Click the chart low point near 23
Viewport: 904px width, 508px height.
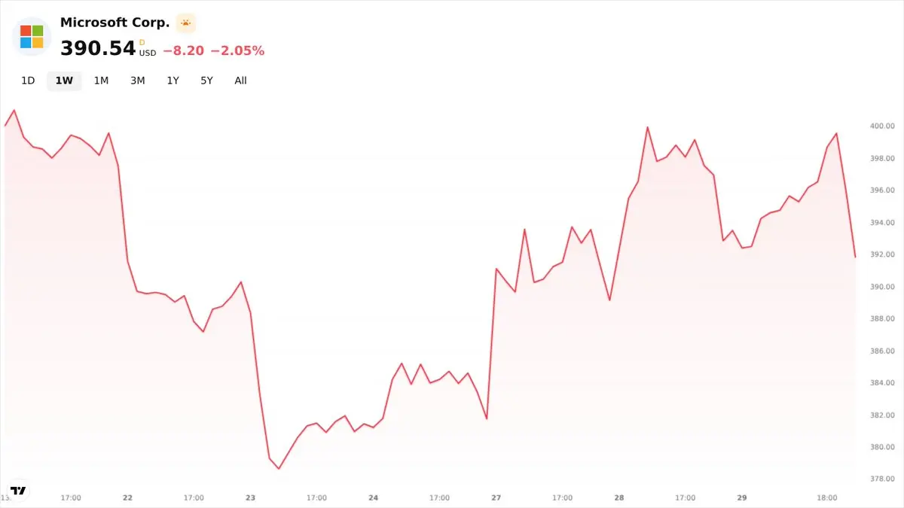279,469
